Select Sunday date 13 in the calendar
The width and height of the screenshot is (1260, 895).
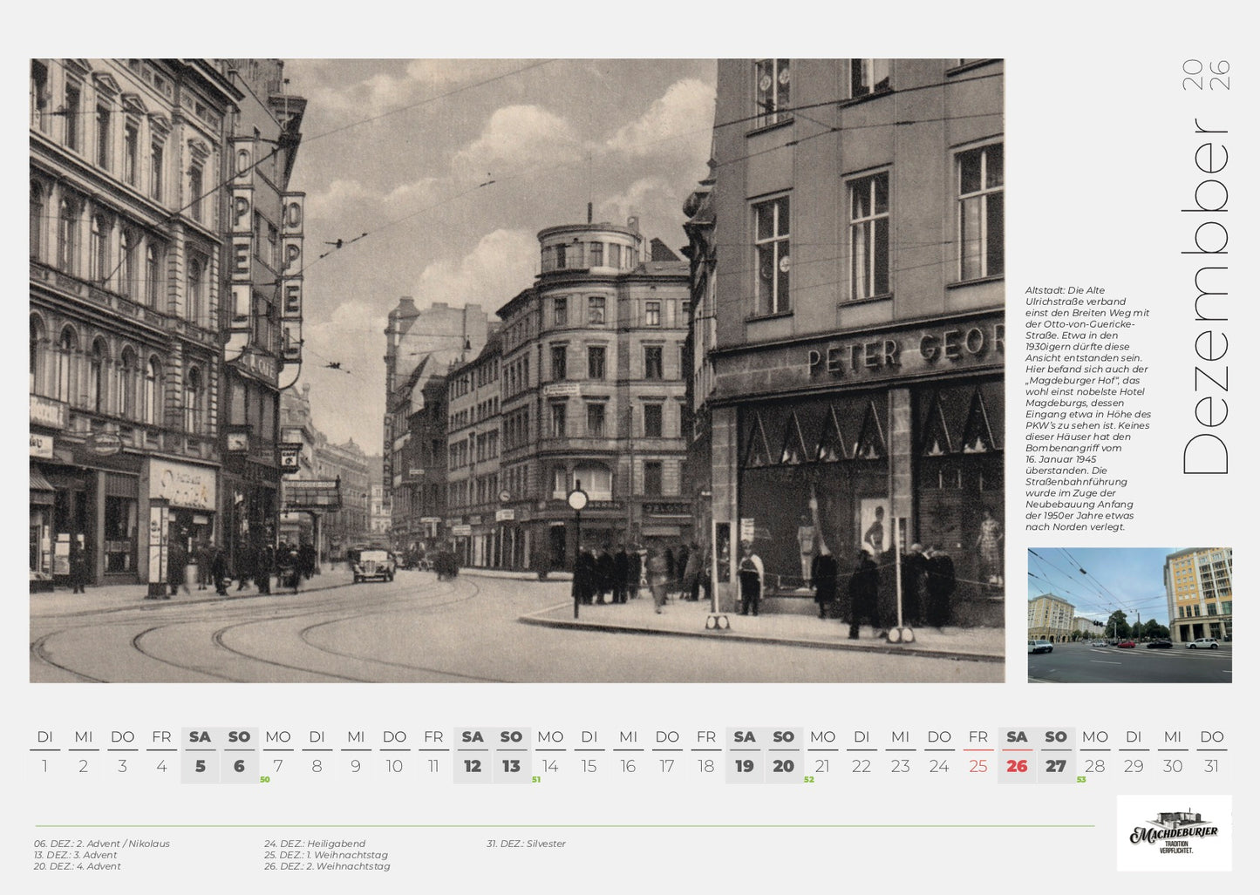[511, 767]
